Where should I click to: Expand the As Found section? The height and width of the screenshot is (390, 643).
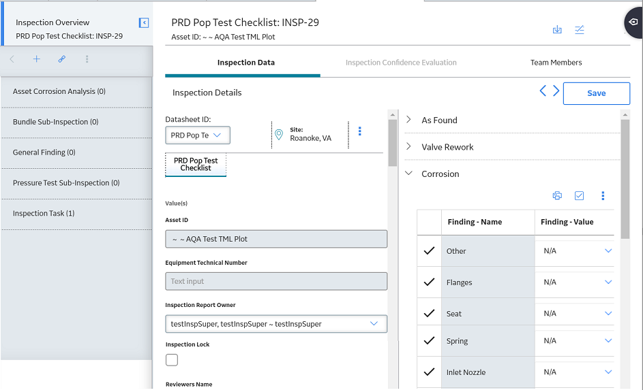click(408, 120)
